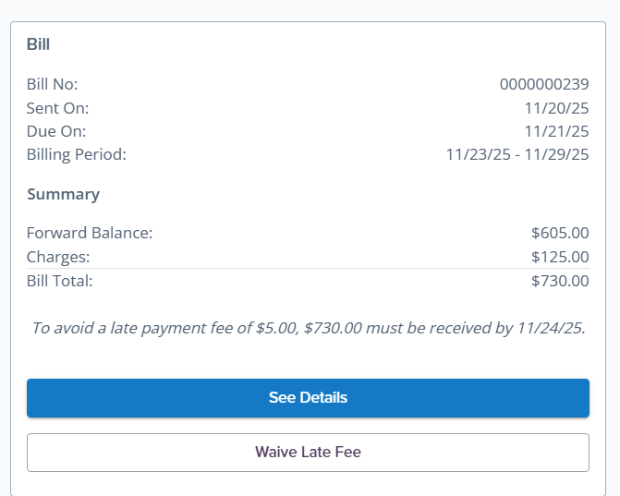Click the Bill Total label
Image resolution: width=620 pixels, height=496 pixels.
59,281
